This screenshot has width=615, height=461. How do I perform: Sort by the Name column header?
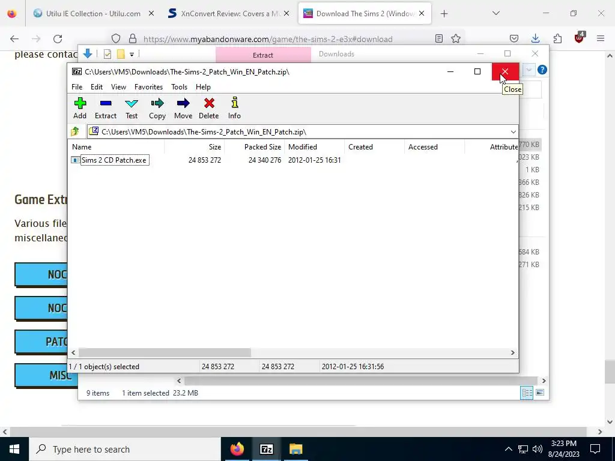pos(117,147)
